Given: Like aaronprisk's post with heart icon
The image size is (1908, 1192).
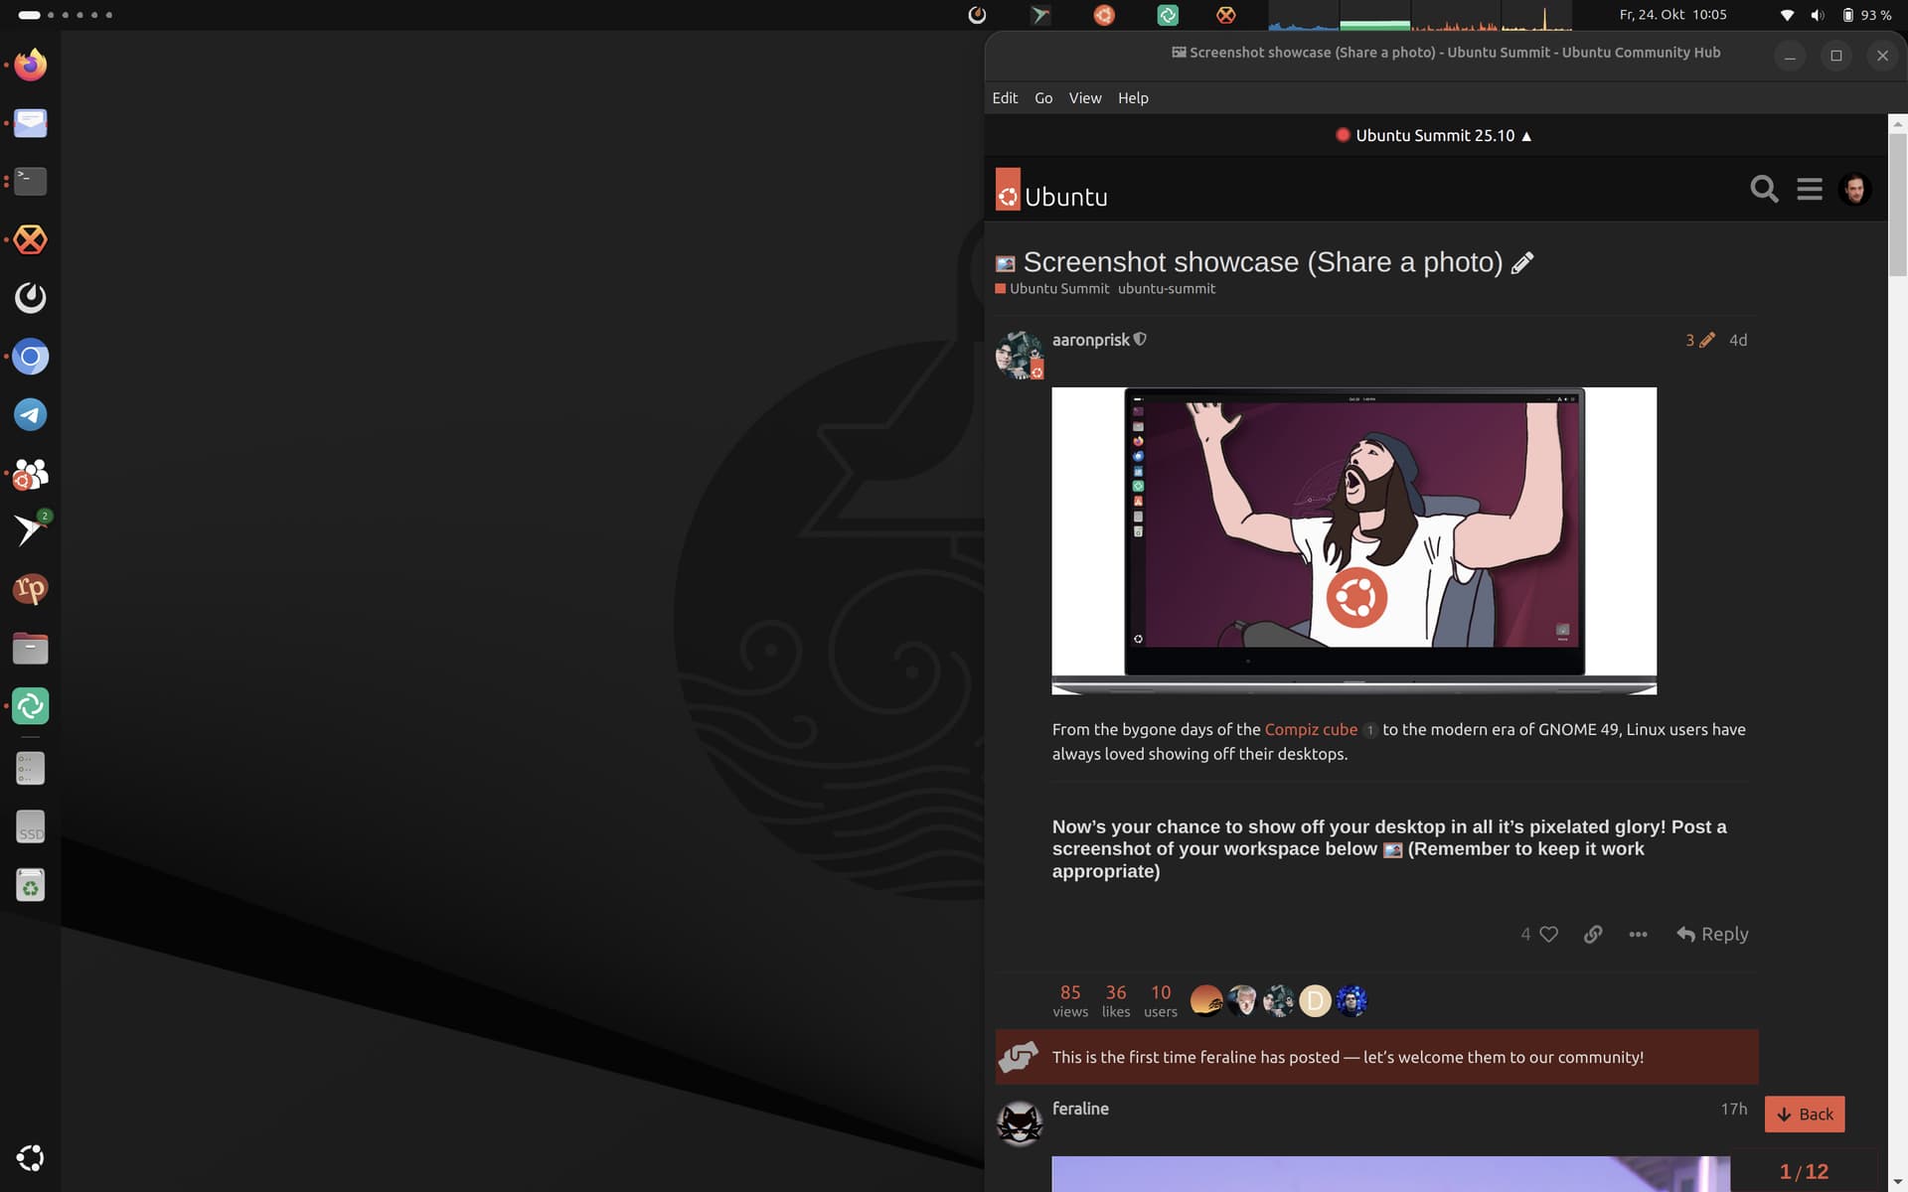Looking at the screenshot, I should (x=1548, y=934).
